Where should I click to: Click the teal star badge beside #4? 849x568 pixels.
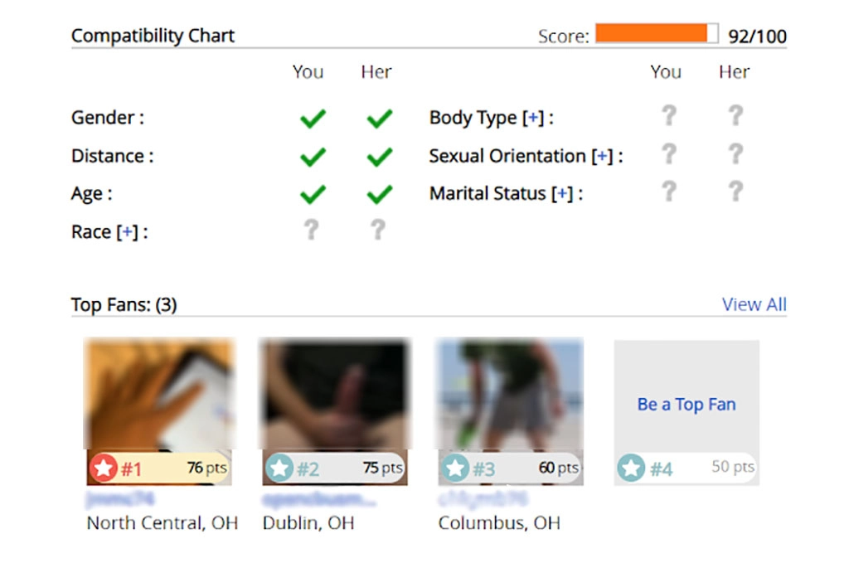click(x=632, y=468)
